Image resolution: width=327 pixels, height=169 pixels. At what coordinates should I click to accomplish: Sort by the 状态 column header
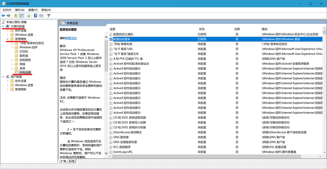(x=202, y=29)
